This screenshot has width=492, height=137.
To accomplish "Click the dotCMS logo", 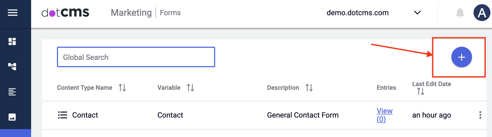I will tap(65, 13).
